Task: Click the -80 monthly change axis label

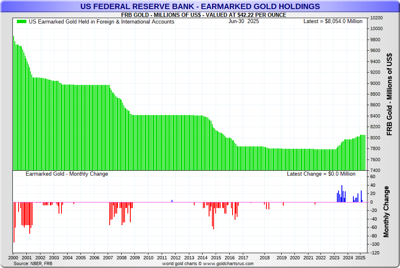Action: tap(374, 236)
